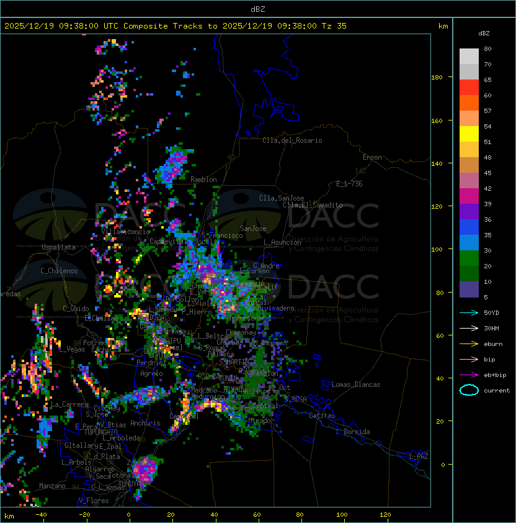Click the 'Ramblon' map label

[x=203, y=180]
